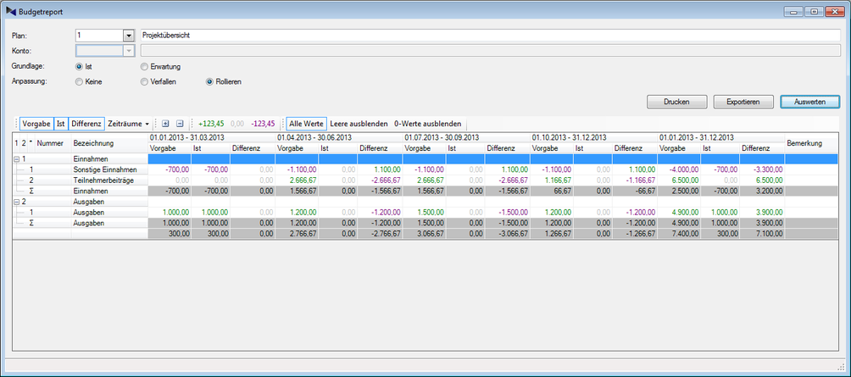Click the purple -123,45 negative format item

(x=264, y=124)
